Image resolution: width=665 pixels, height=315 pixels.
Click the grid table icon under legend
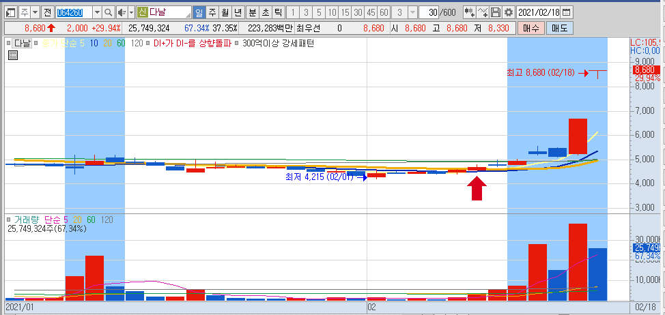tap(12, 55)
